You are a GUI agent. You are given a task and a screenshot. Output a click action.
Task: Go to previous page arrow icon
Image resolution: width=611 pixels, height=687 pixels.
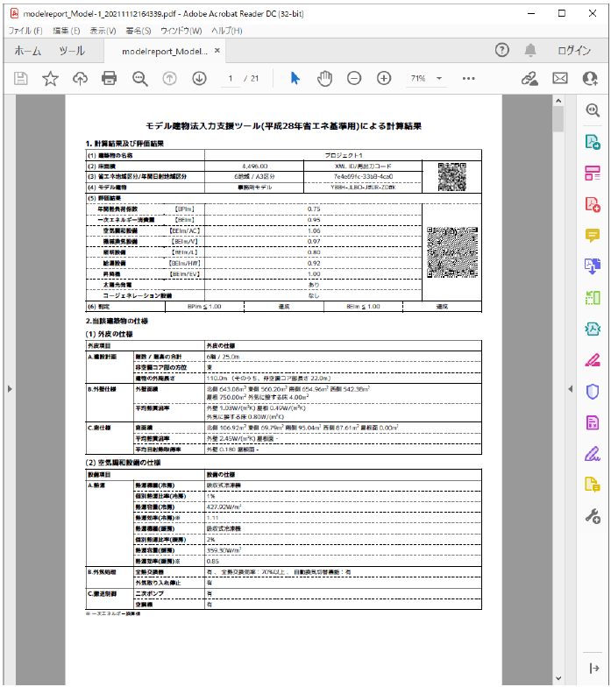pyautogui.click(x=170, y=79)
